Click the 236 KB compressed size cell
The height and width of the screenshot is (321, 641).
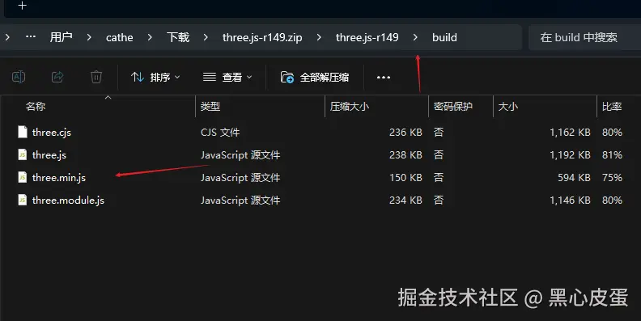(405, 133)
